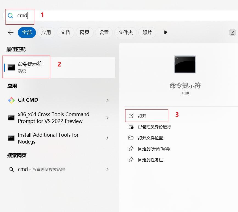Click the open file location folder icon
This screenshot has height=212, width=238.
(x=131, y=138)
